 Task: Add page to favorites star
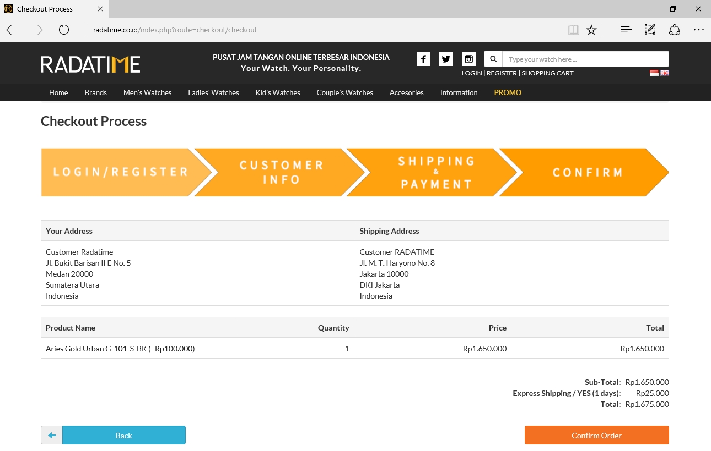click(591, 30)
